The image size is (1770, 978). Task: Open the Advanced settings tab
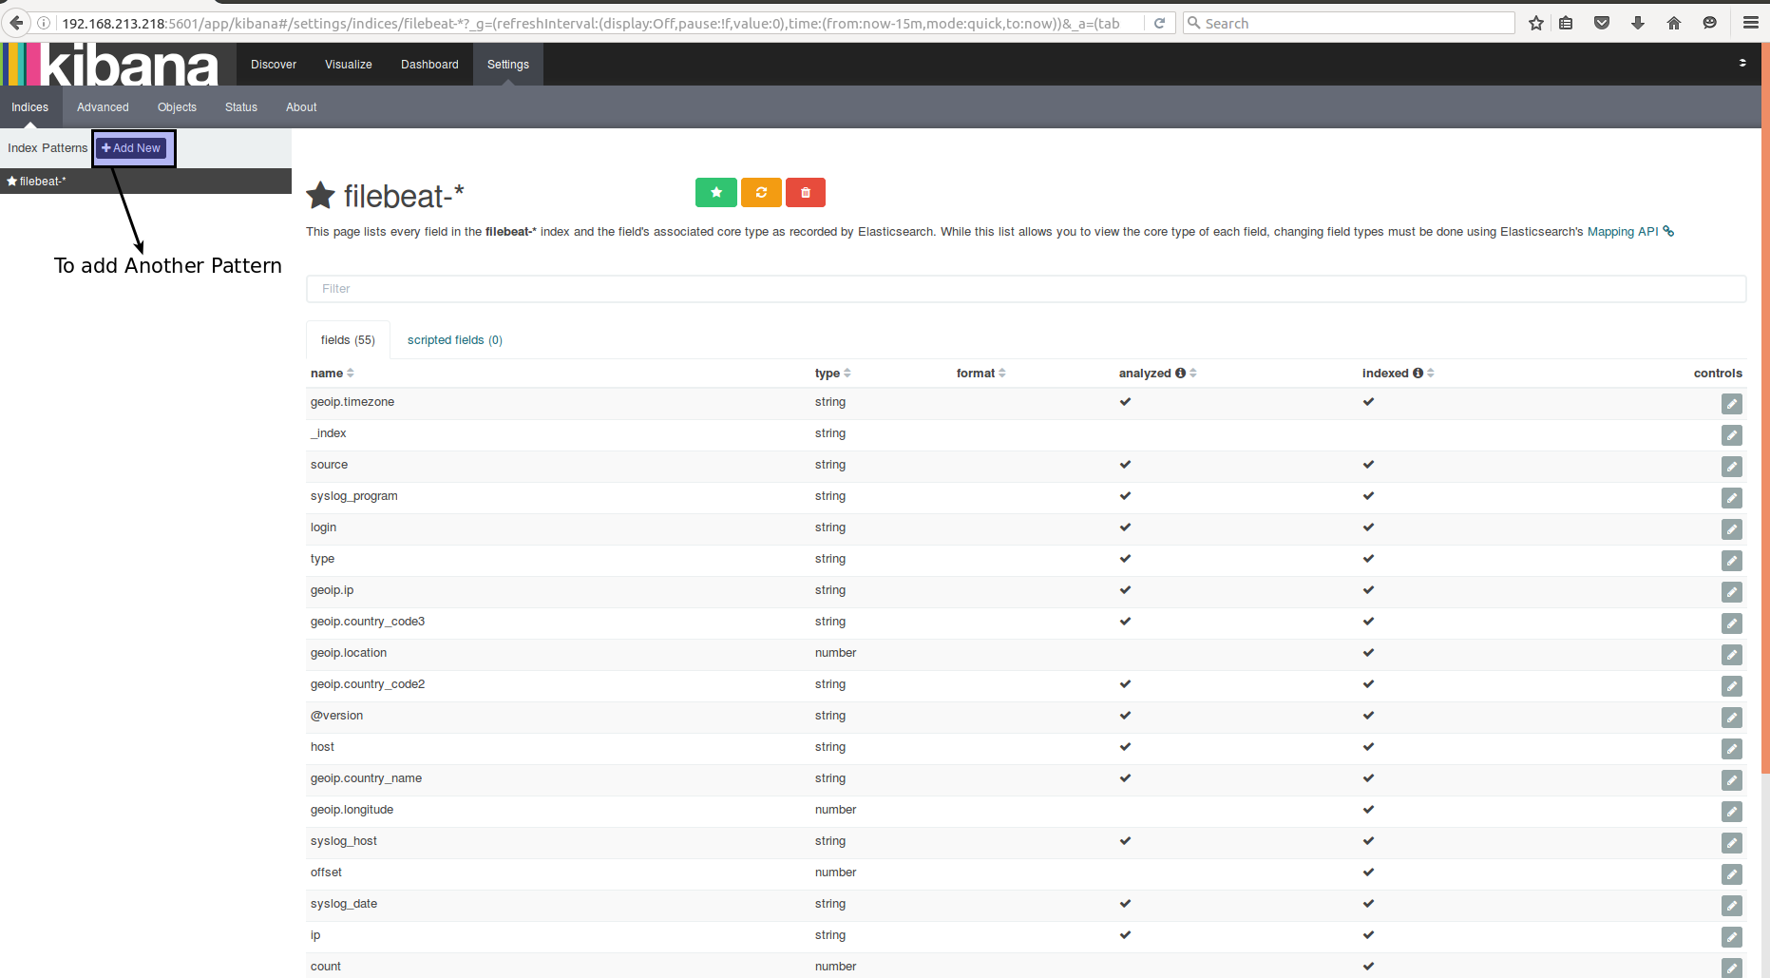click(103, 107)
